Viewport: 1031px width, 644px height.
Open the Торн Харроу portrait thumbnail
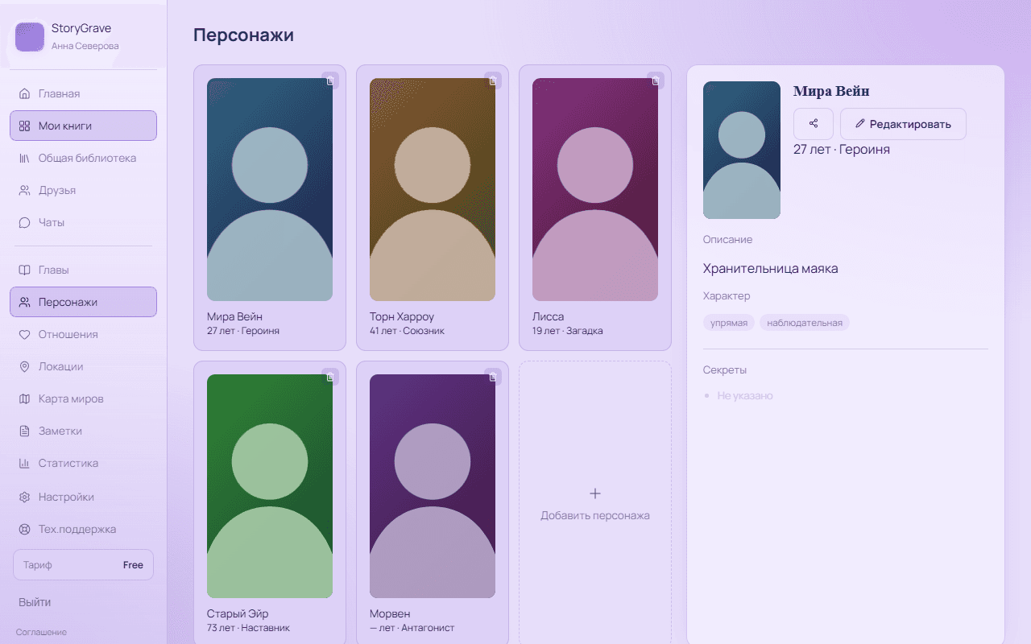pos(433,189)
